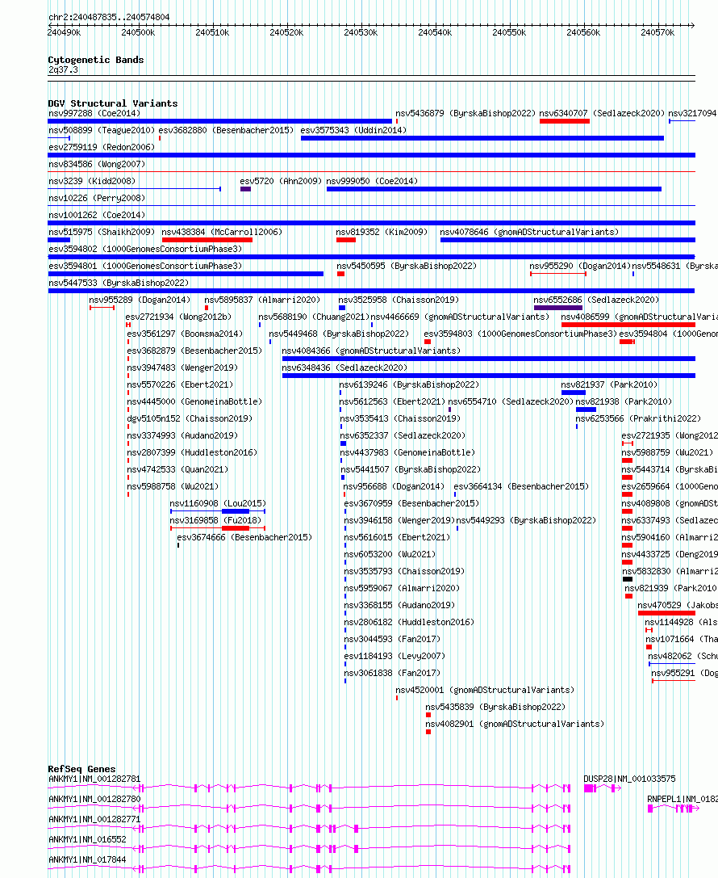Open variant nsv6253566 (Prakrithi2022)
Image resolution: width=718 pixels, height=878 pixels.
(638, 418)
